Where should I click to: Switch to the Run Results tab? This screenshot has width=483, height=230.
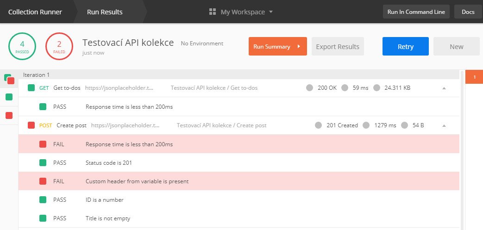(105, 12)
